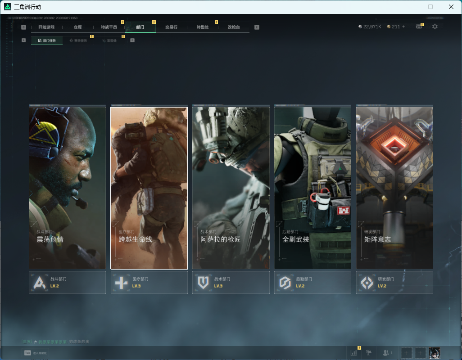This screenshot has width=462, height=360.
Task: Click the D next sub-tab key hint
Action: pos(132,40)
